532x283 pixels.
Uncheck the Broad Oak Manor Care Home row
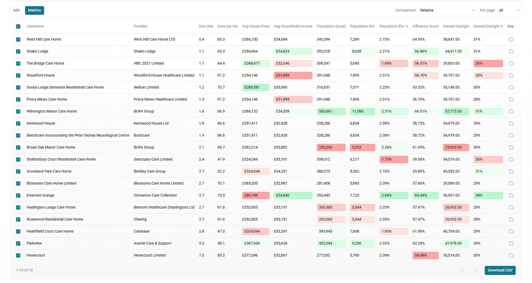(18, 147)
